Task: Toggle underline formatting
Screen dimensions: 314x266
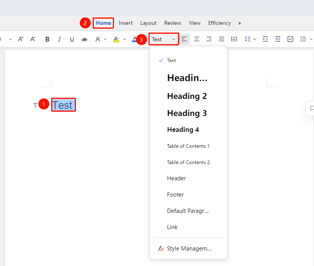Action: click(x=72, y=39)
